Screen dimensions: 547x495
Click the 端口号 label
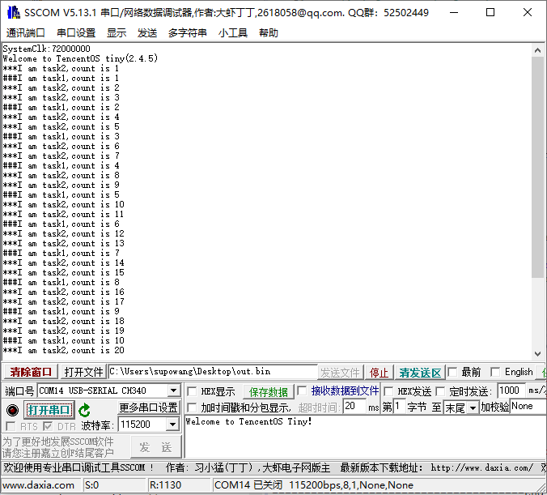pos(19,391)
